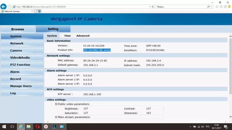Click NTP server value 192.168.1.100
The height and width of the screenshot is (130, 232).
pos(92,94)
